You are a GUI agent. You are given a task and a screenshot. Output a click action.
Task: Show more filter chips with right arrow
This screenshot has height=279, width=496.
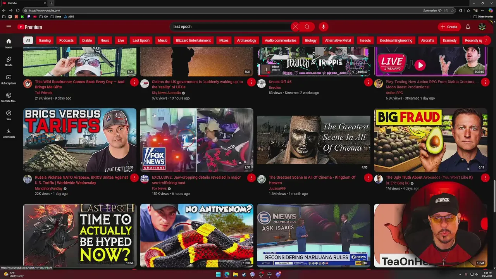[486, 40]
